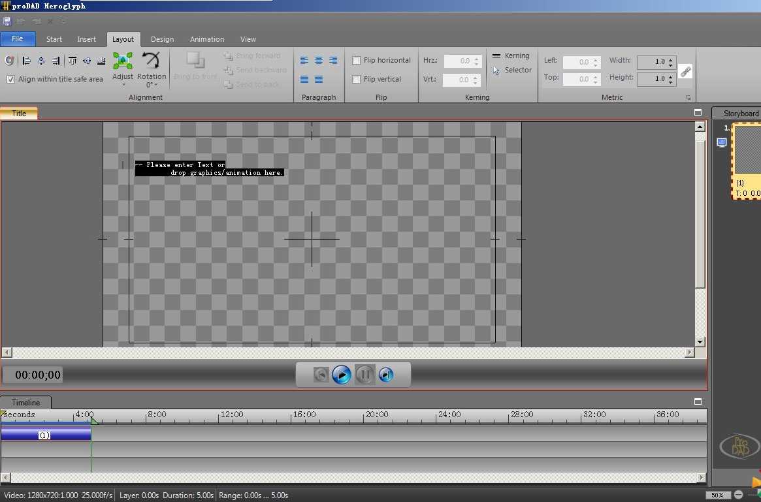This screenshot has width=761, height=502.
Task: Apply justified paragraph alignment
Action: [x=304, y=79]
